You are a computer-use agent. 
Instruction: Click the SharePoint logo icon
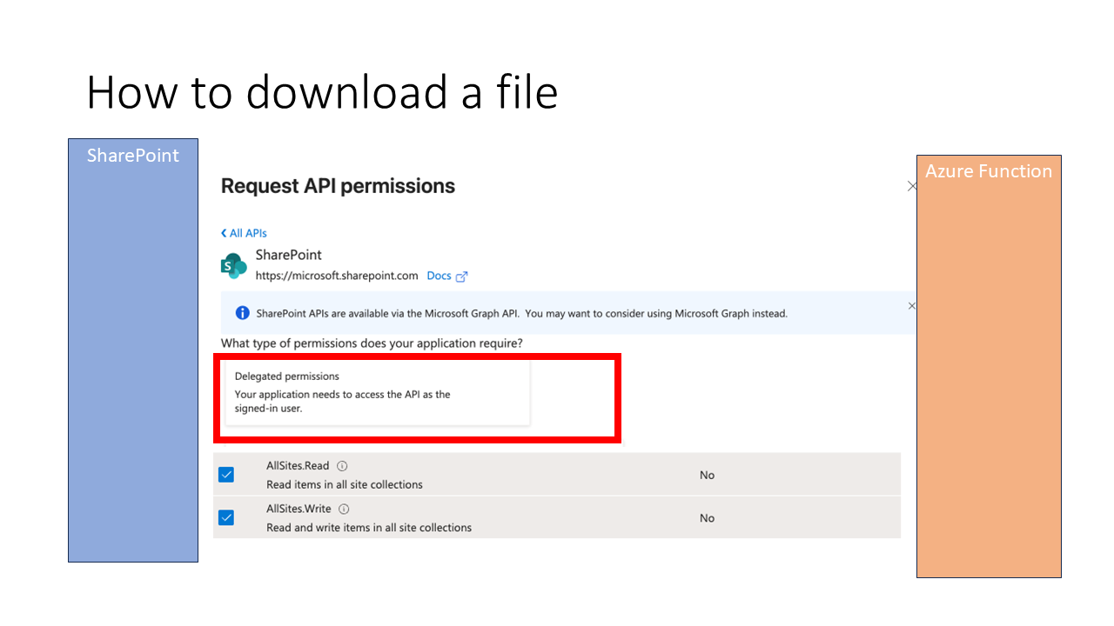coord(233,266)
